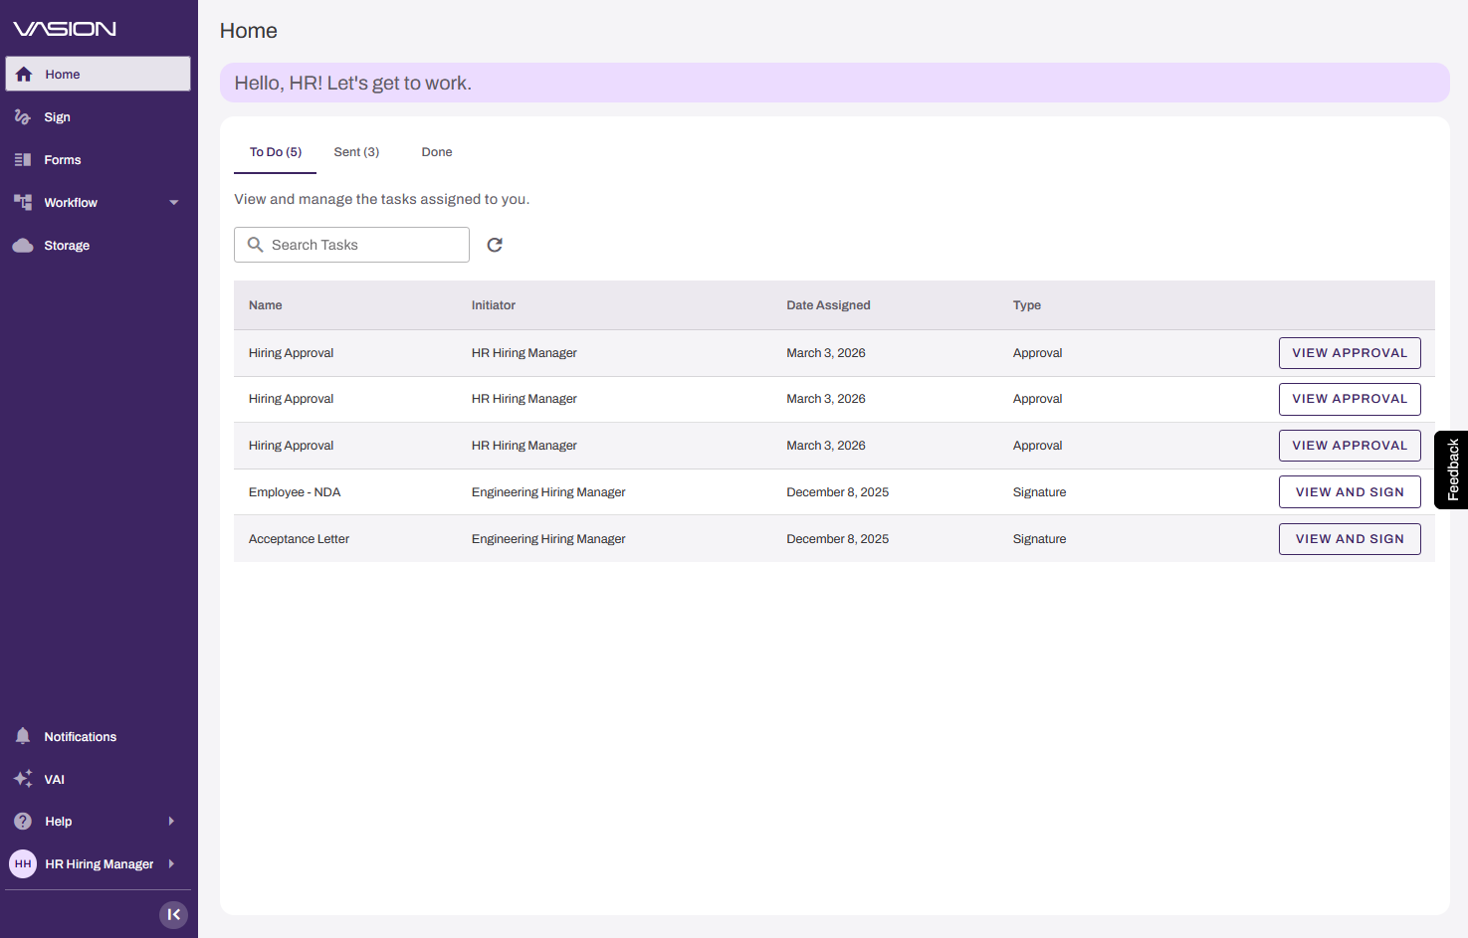Image resolution: width=1468 pixels, height=938 pixels.
Task: Refresh the task list
Action: coord(495,245)
